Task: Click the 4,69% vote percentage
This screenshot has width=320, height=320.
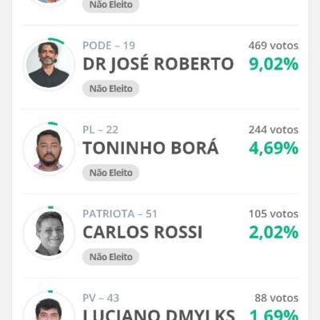Action: point(274,148)
